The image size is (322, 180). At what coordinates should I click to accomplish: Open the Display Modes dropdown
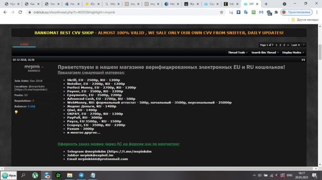click(x=293, y=53)
